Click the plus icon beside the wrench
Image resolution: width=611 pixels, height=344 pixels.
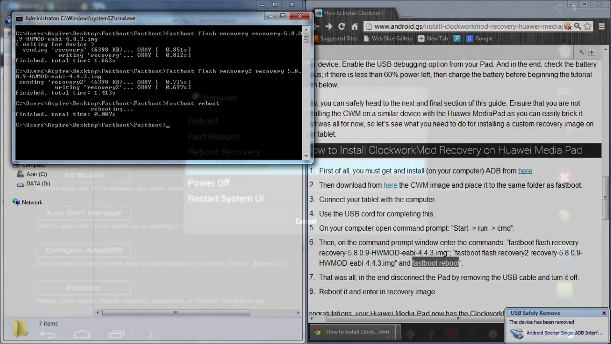(591, 52)
